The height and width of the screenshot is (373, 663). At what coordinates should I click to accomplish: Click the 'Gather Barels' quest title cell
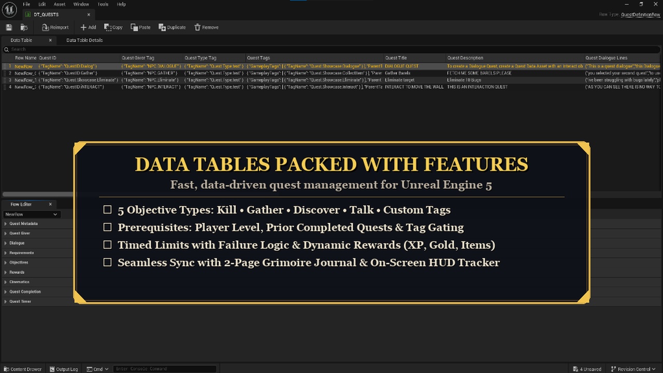point(397,73)
